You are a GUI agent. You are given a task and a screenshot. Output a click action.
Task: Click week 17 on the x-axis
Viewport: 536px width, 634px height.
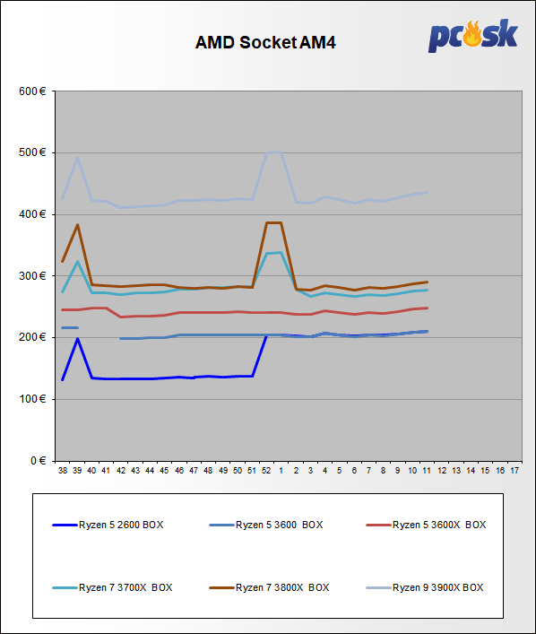coord(514,471)
